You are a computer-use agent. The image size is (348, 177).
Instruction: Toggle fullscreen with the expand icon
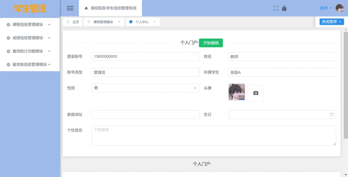point(276,8)
